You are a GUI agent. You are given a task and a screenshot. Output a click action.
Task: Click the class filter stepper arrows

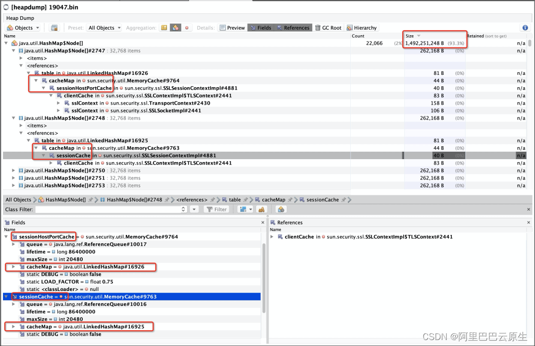tap(184, 209)
